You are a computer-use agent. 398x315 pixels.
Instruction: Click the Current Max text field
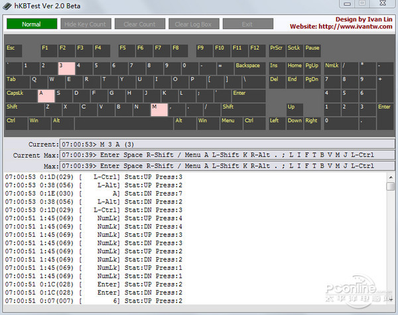pos(226,155)
